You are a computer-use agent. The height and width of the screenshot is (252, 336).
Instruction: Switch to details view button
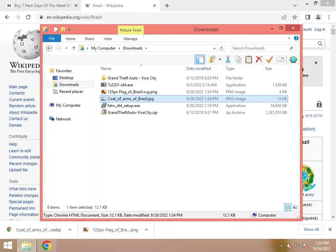point(288,207)
